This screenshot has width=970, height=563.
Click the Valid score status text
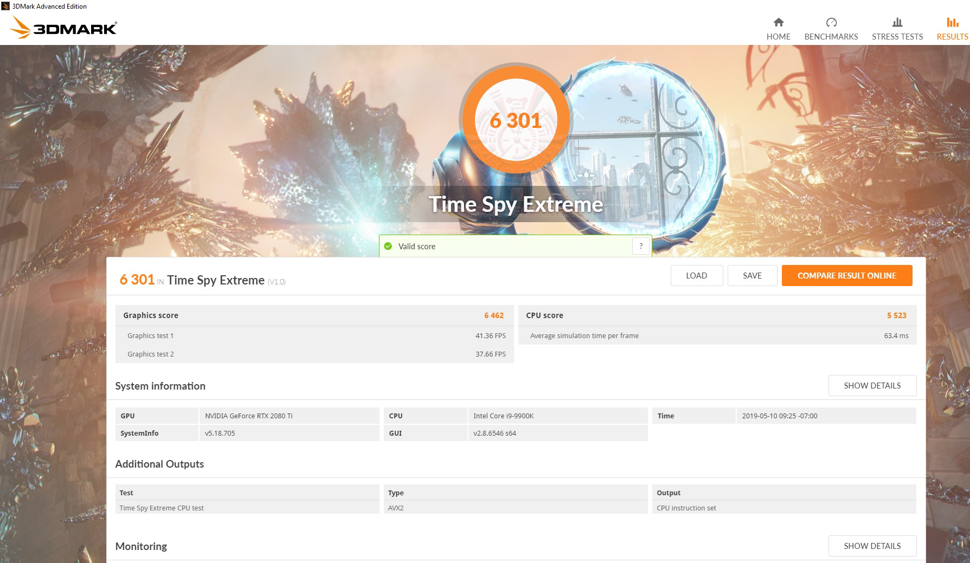pos(417,247)
